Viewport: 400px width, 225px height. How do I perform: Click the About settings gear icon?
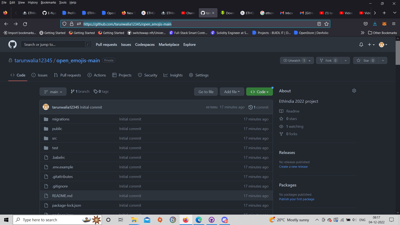(354, 91)
